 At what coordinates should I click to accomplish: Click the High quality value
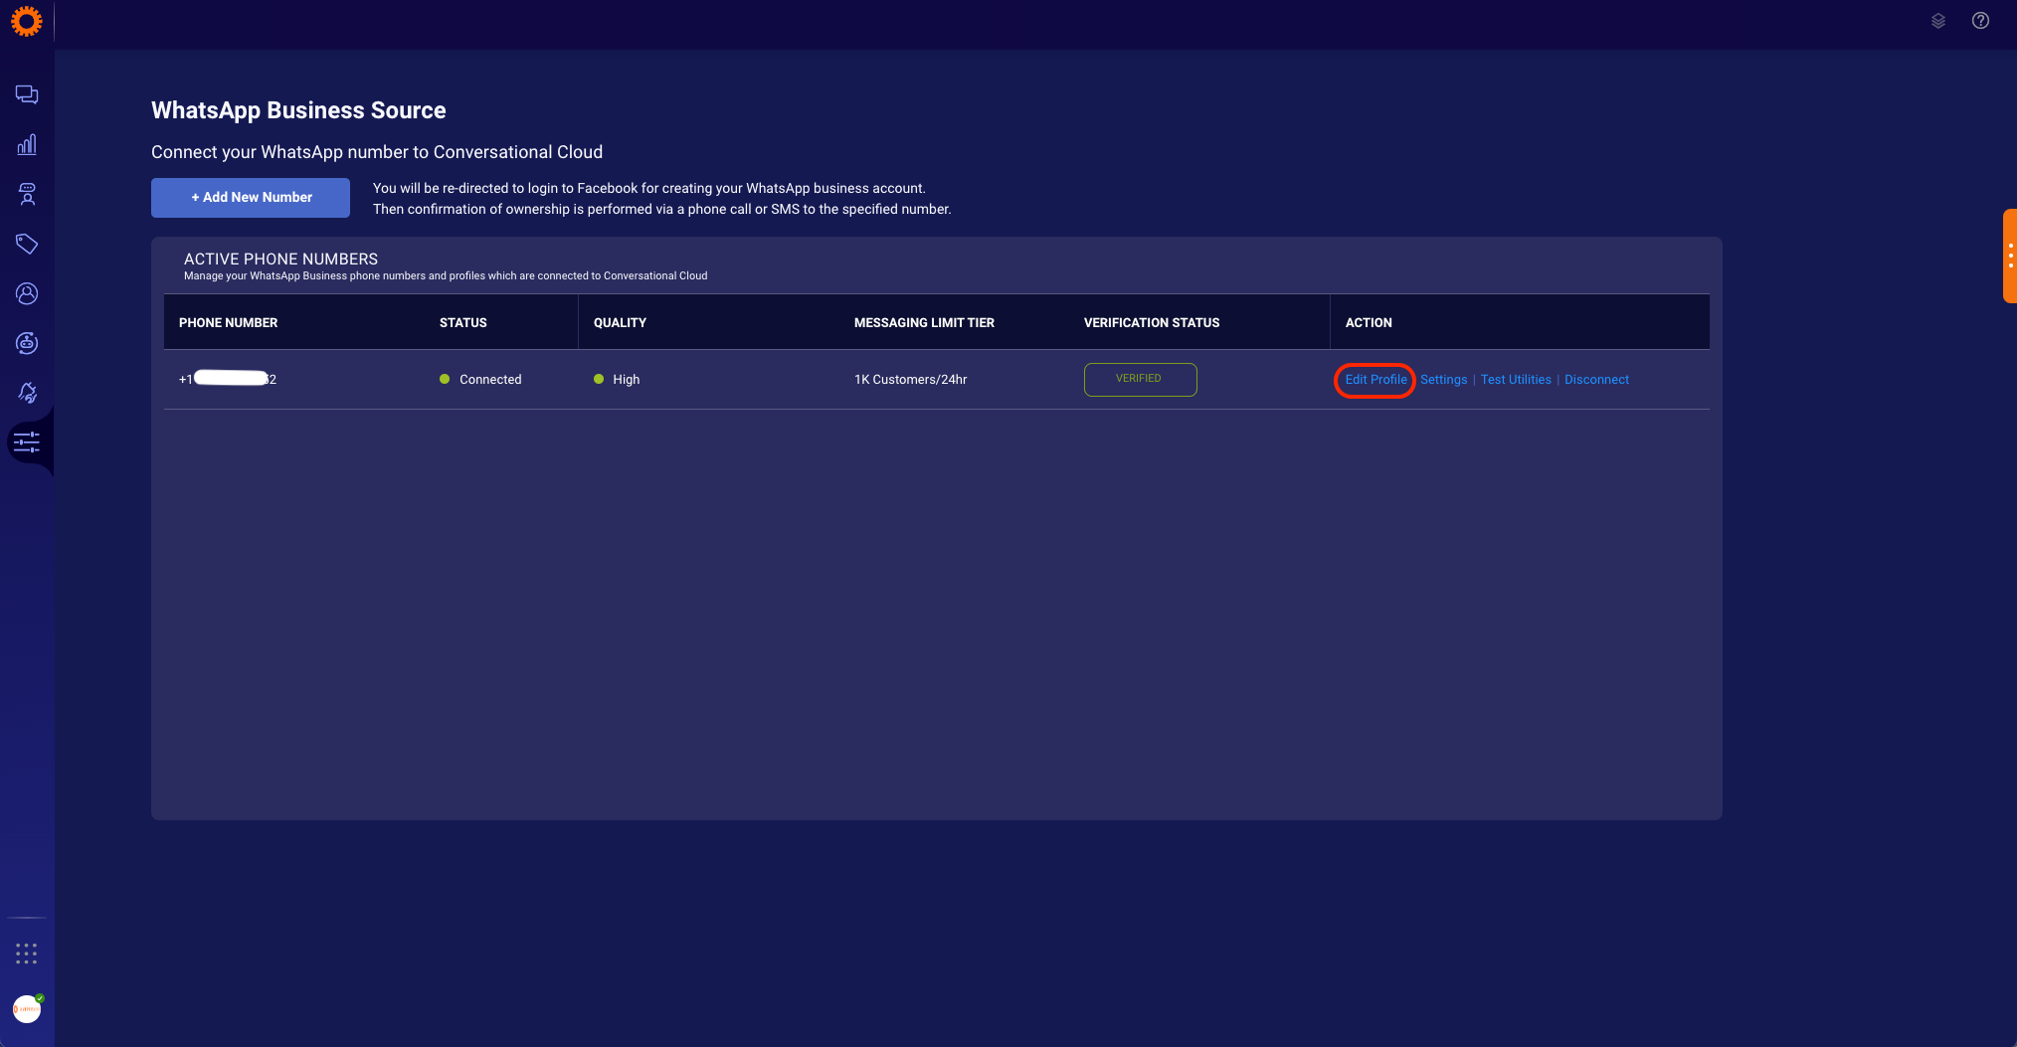click(627, 380)
